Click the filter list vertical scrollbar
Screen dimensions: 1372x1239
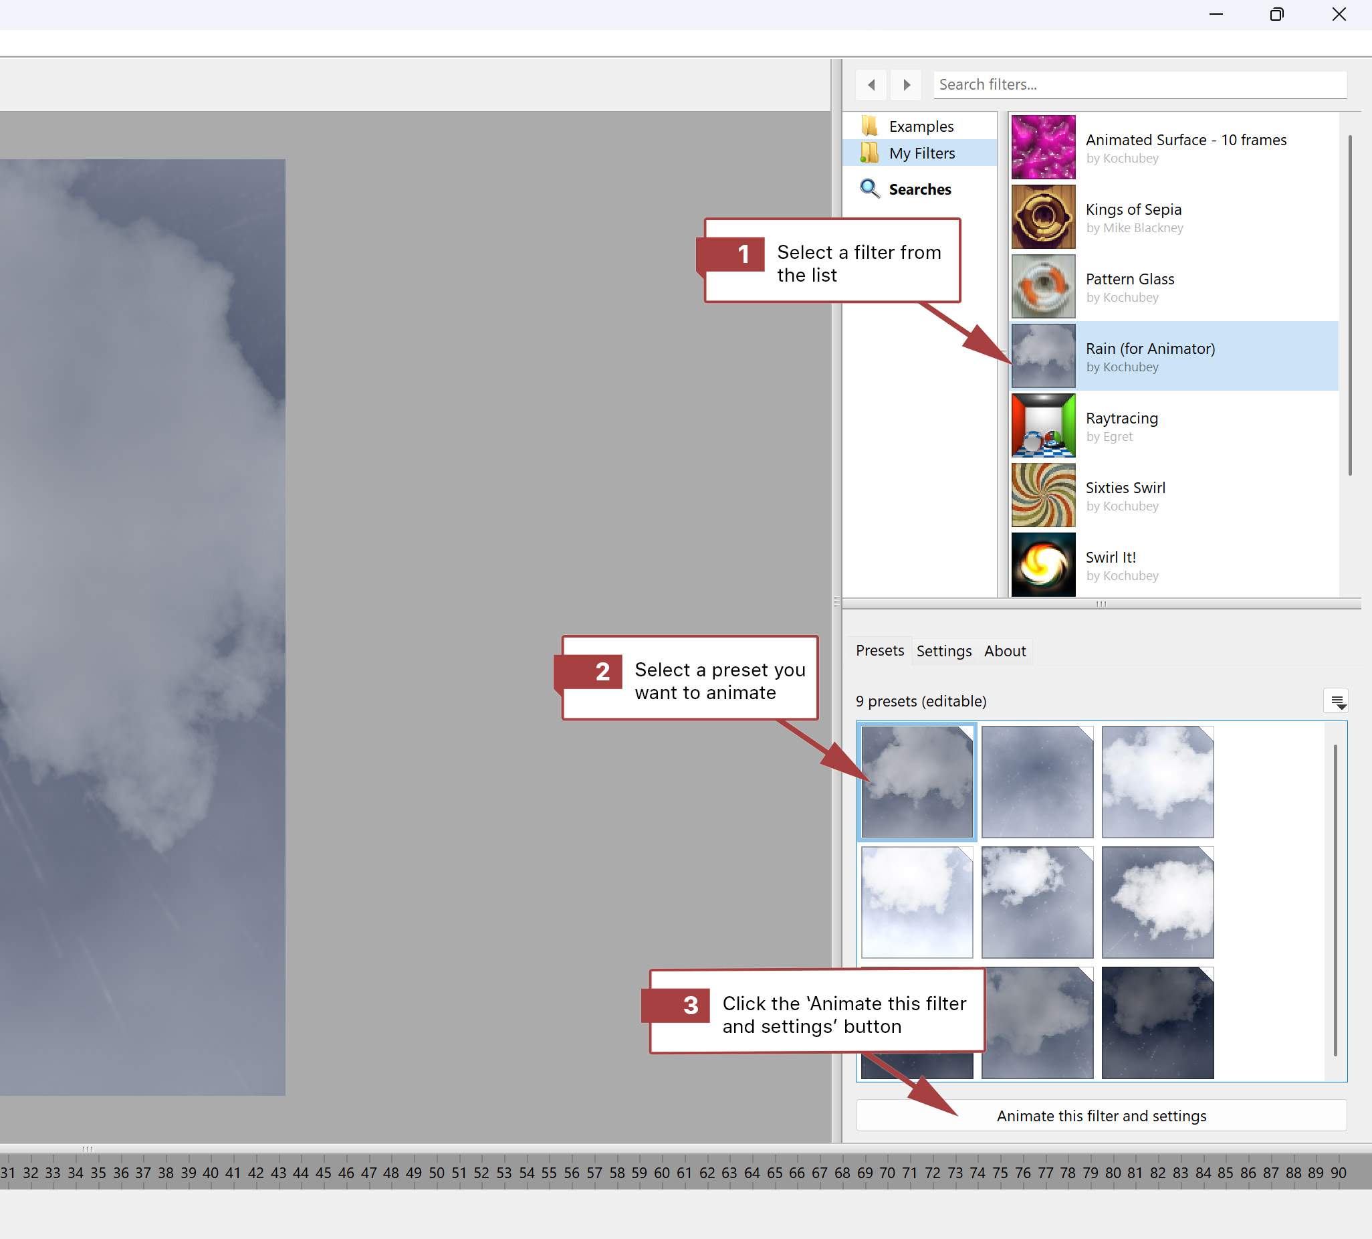tap(1349, 306)
